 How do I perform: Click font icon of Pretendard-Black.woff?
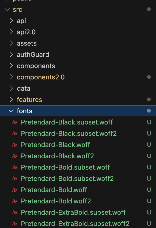coord(15,144)
